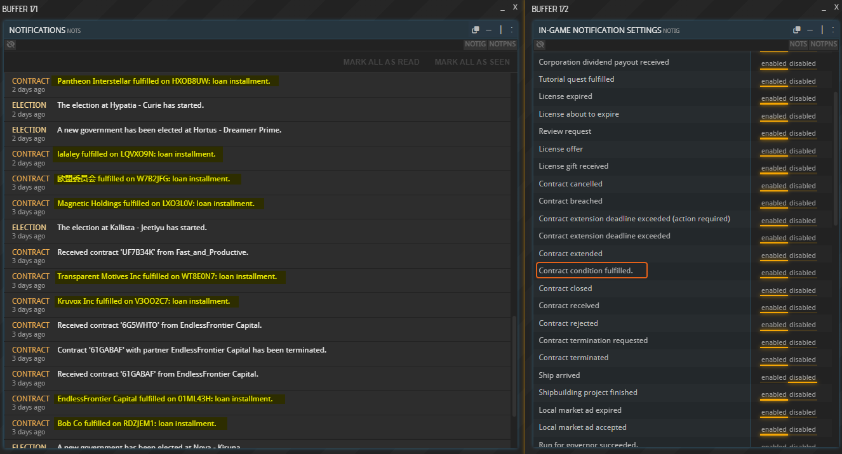Disable the 'Contract condition fulfilled' notification

[x=803, y=273]
